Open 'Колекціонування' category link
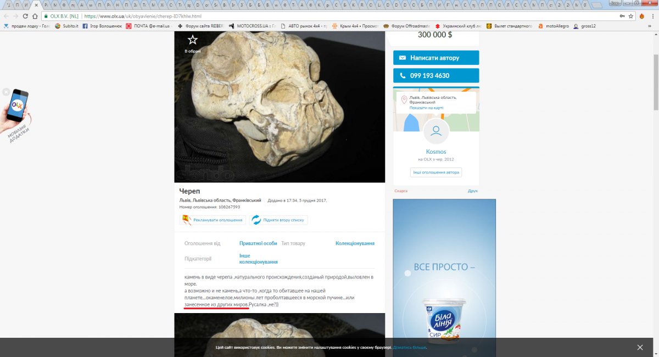The height and width of the screenshot is (357, 659). 355,243
